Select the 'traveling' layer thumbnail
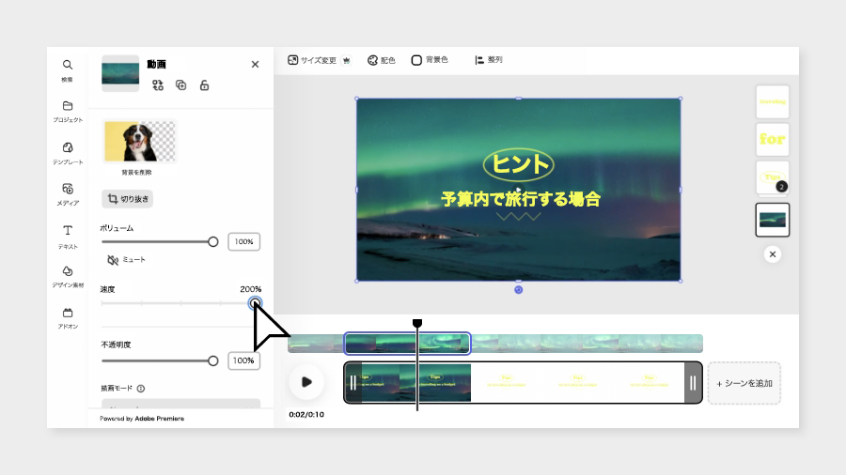The image size is (846, 475). 773,101
